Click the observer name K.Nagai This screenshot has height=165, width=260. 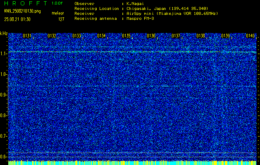(x=135, y=4)
